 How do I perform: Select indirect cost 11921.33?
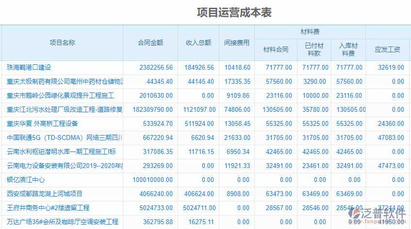[237, 166]
